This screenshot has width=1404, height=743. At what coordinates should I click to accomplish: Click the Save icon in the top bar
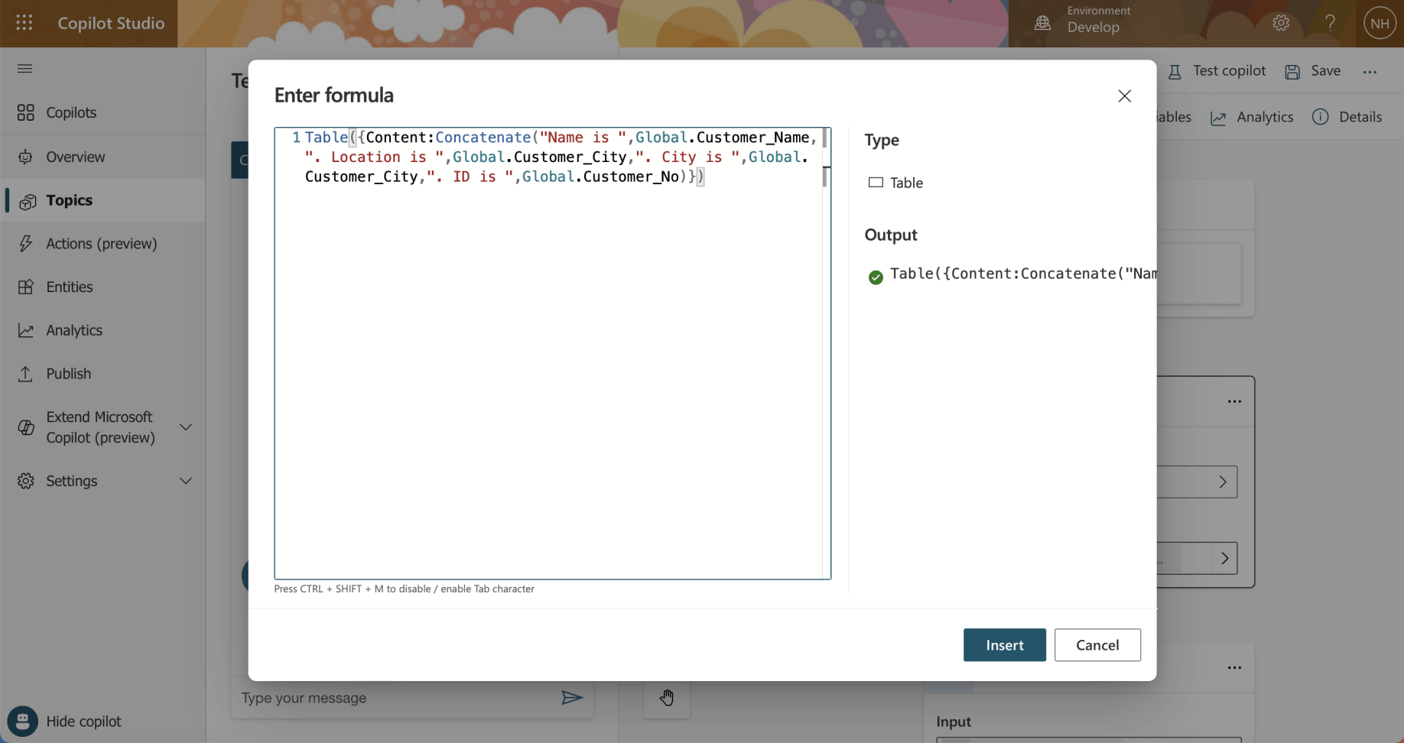tap(1292, 71)
